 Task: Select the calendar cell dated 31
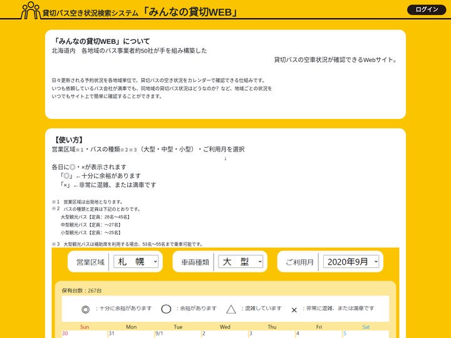[x=132, y=334]
